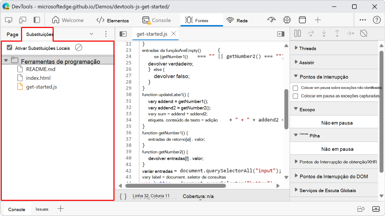Pretty print code with braces icon
385x216 pixels.
(123, 196)
